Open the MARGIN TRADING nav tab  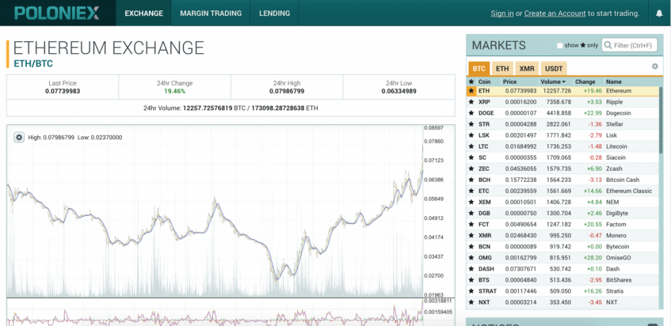tap(211, 13)
